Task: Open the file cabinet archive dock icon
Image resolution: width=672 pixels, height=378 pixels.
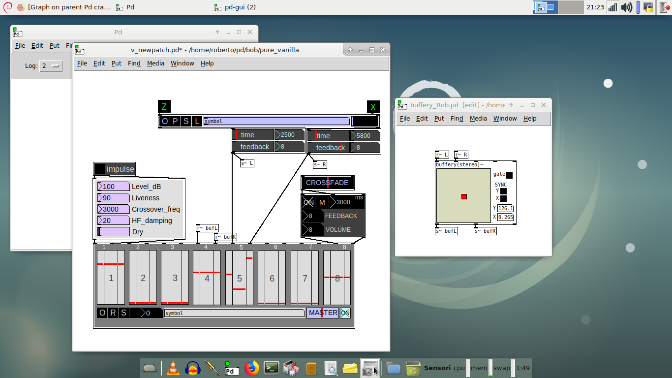Action: [311, 368]
